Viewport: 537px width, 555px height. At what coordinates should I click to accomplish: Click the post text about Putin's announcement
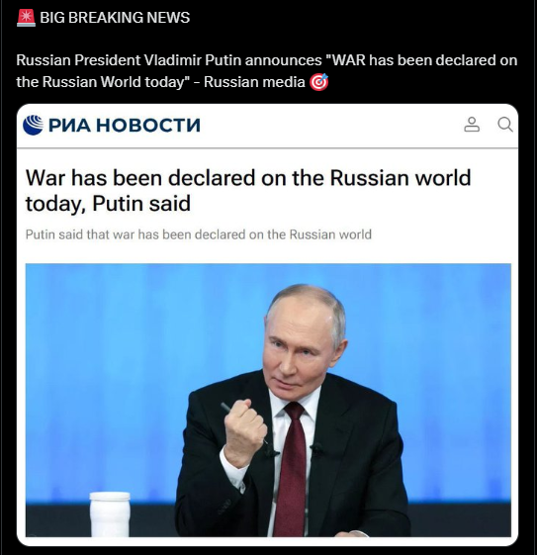(267, 71)
